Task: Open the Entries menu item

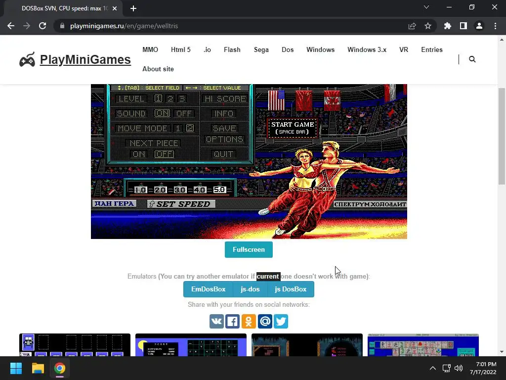Action: point(432,49)
